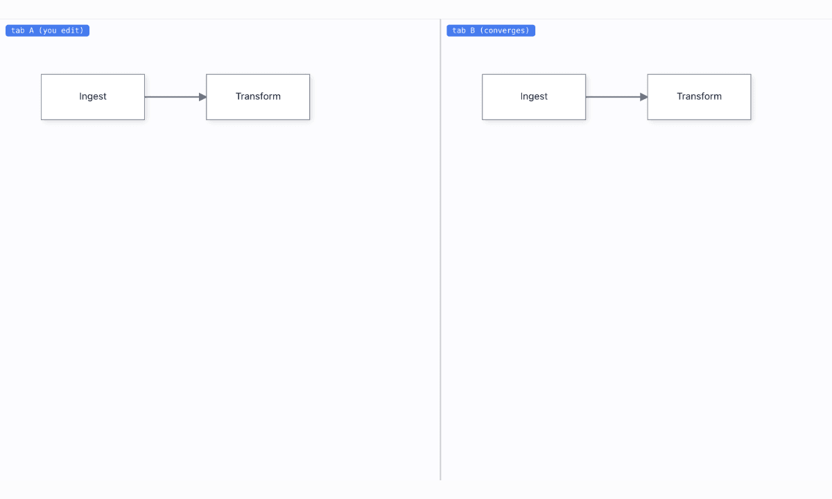This screenshot has height=499, width=832.
Task: Select the Ingest node in tab B
Action: point(534,97)
